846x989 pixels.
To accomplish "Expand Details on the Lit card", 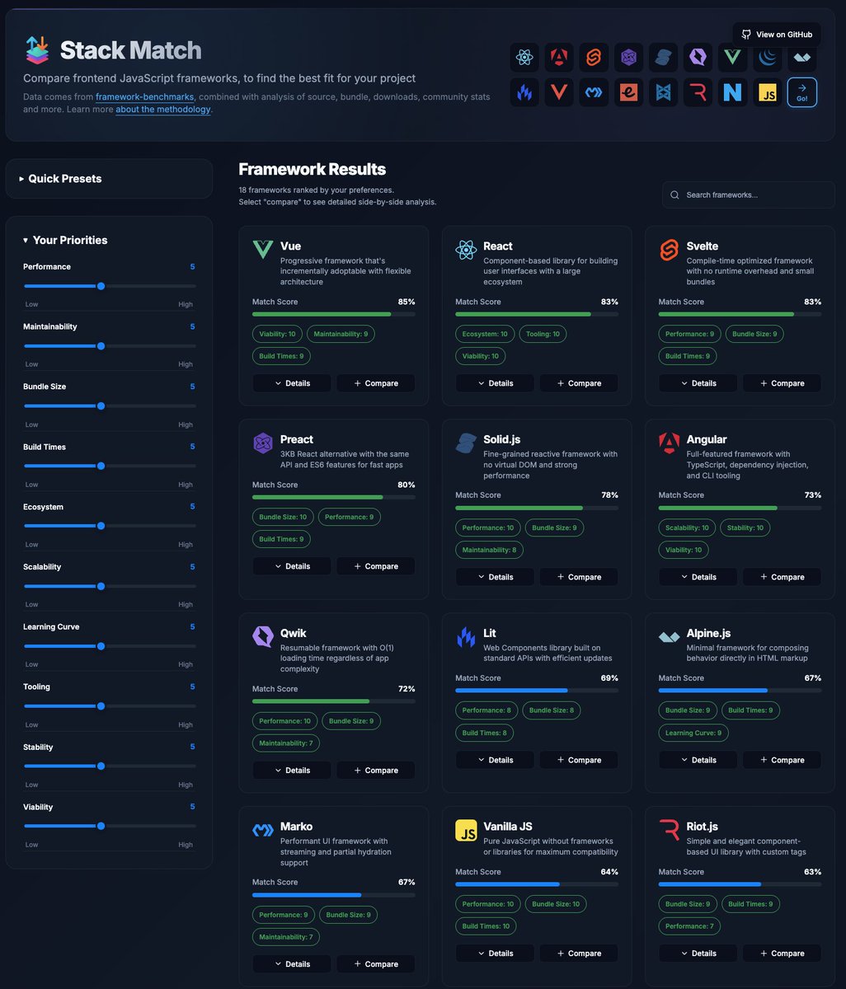I will pyautogui.click(x=495, y=760).
